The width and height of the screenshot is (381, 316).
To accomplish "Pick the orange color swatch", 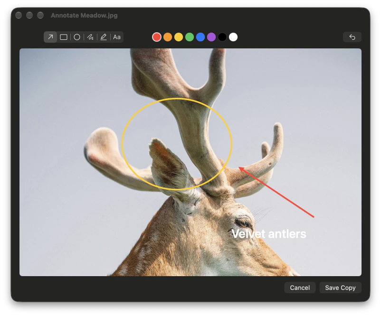I will pyautogui.click(x=168, y=37).
